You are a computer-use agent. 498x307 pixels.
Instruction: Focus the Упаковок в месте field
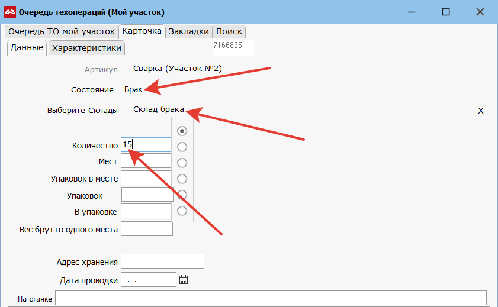146,178
